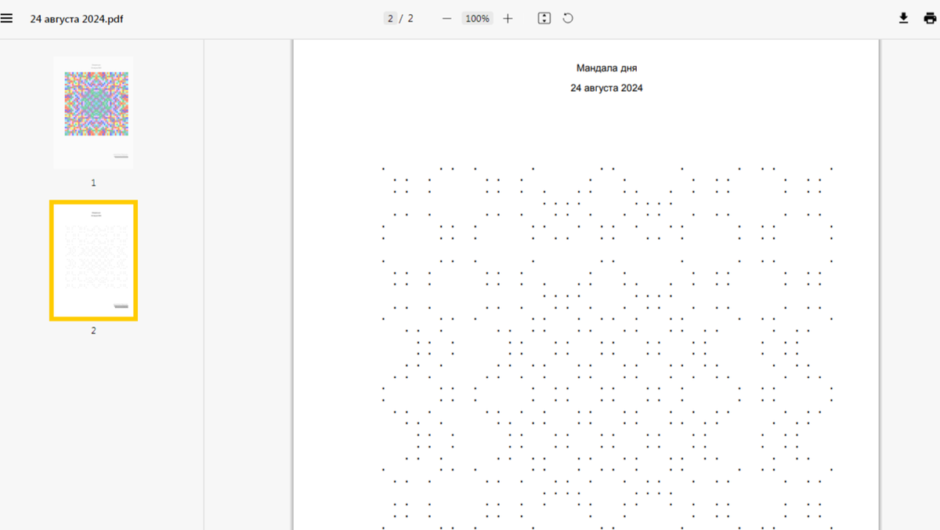Image resolution: width=940 pixels, height=530 pixels.
Task: Click the thumbnail label 2
Action: [93, 331]
